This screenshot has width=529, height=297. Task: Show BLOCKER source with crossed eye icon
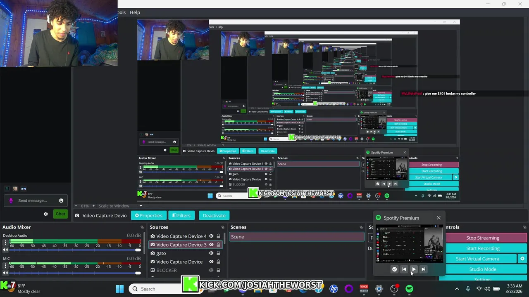click(211, 270)
